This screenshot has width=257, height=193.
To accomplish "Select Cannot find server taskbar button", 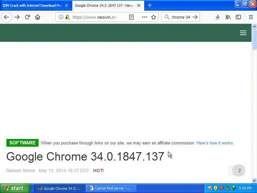I will 111,188.
